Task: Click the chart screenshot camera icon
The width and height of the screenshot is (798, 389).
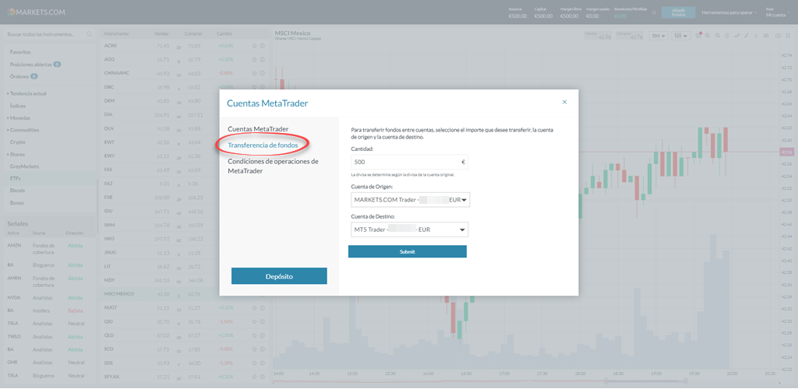Action: (779, 36)
